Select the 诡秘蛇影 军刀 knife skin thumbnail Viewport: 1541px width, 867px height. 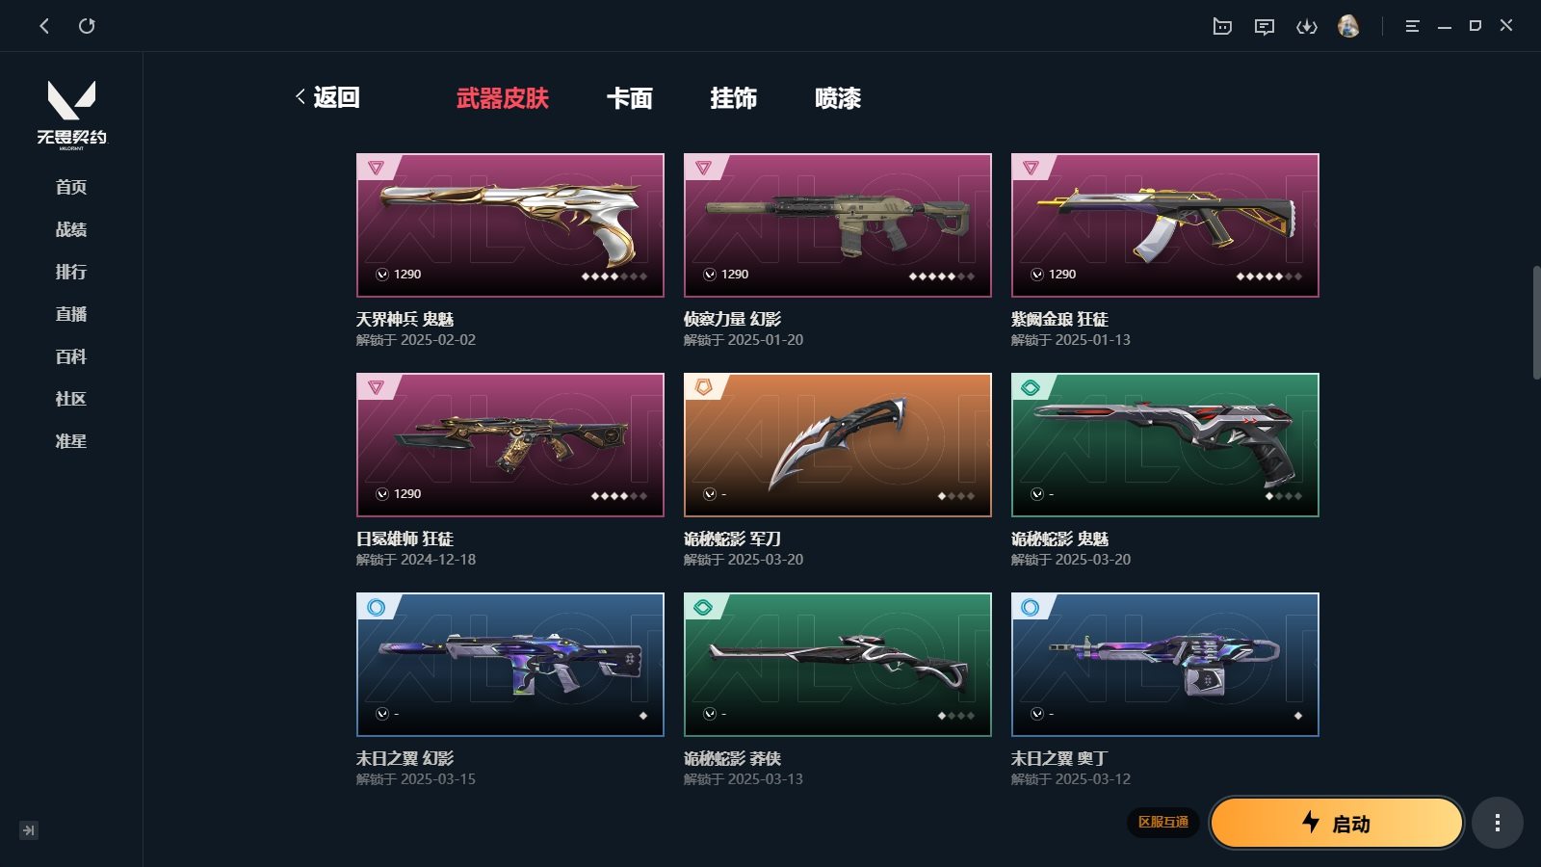click(838, 445)
